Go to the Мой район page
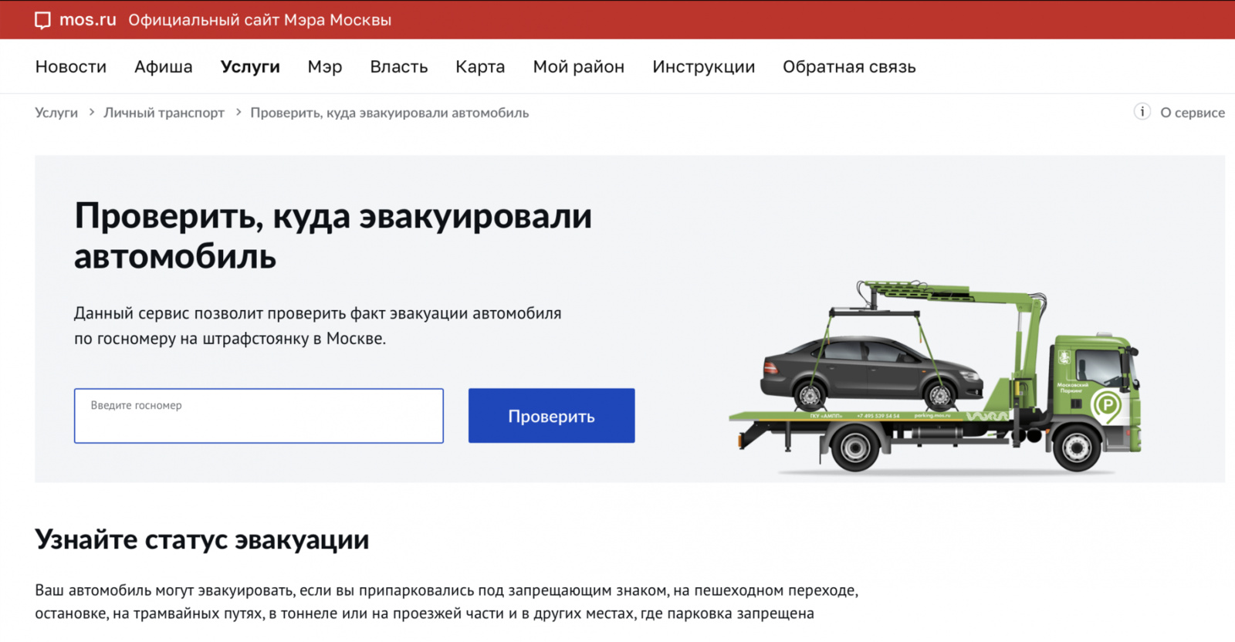 point(579,67)
